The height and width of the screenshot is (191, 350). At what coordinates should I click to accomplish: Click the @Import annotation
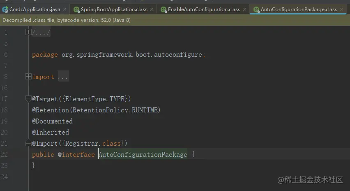(x=45, y=143)
